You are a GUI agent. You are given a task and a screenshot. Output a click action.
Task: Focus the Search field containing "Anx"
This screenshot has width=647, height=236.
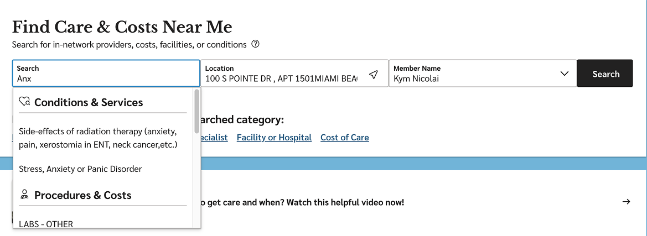[105, 78]
